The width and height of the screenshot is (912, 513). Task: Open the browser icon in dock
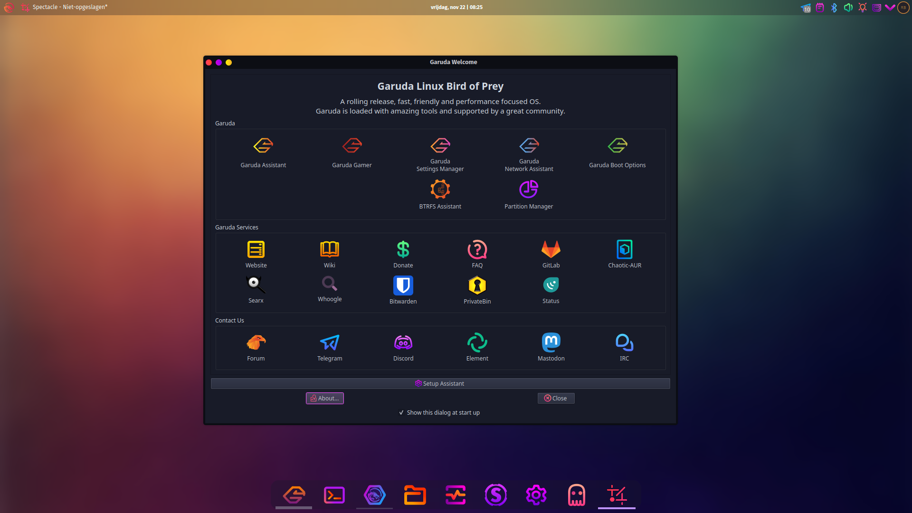coord(375,495)
